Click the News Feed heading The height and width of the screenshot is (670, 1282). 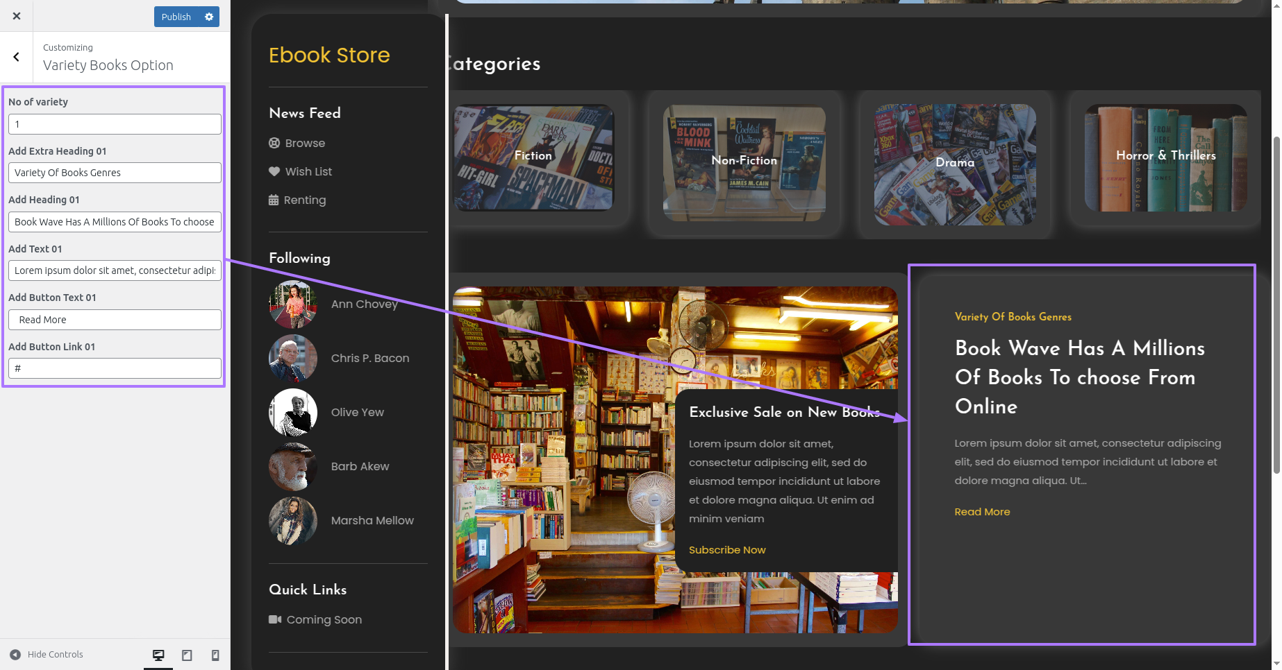click(x=305, y=113)
